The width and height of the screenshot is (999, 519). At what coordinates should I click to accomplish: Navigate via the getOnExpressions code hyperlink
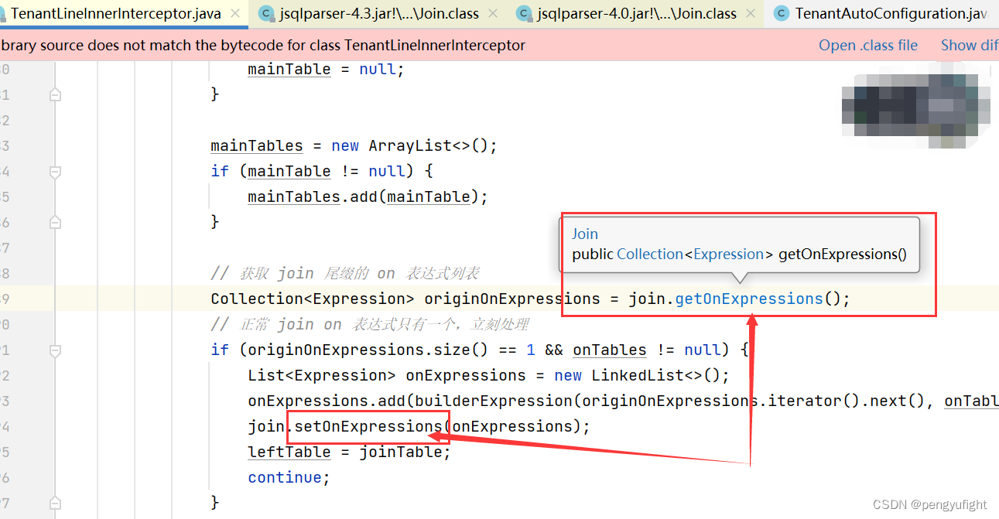click(x=748, y=299)
